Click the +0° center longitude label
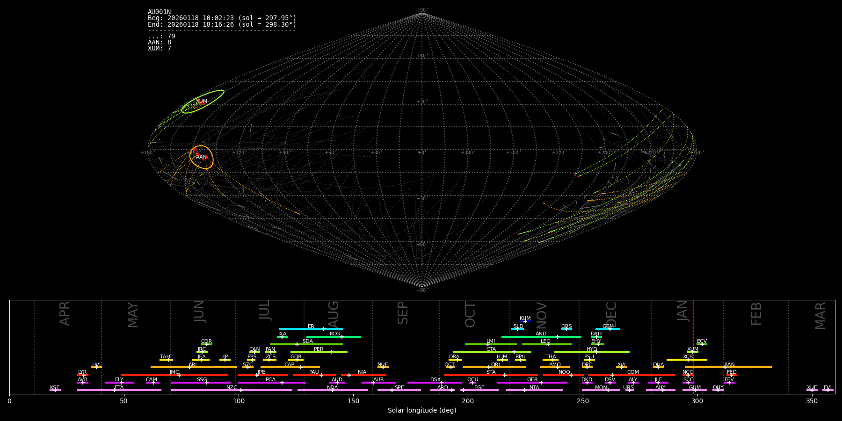This screenshot has height=421, width=842. [421, 153]
